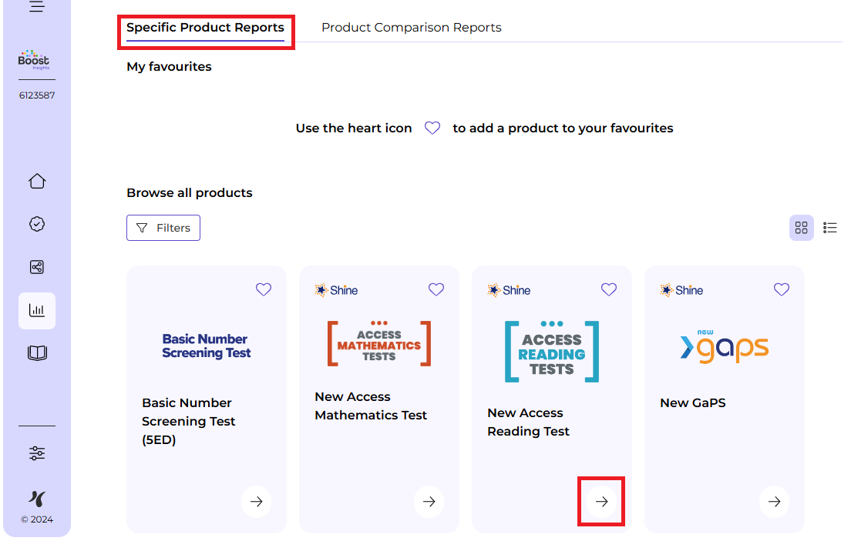Add New Access Reading Test to favourites
This screenshot has width=851, height=541.
[609, 289]
